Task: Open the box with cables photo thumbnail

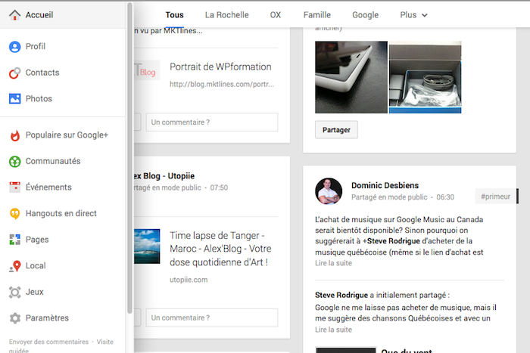Action: click(426, 77)
